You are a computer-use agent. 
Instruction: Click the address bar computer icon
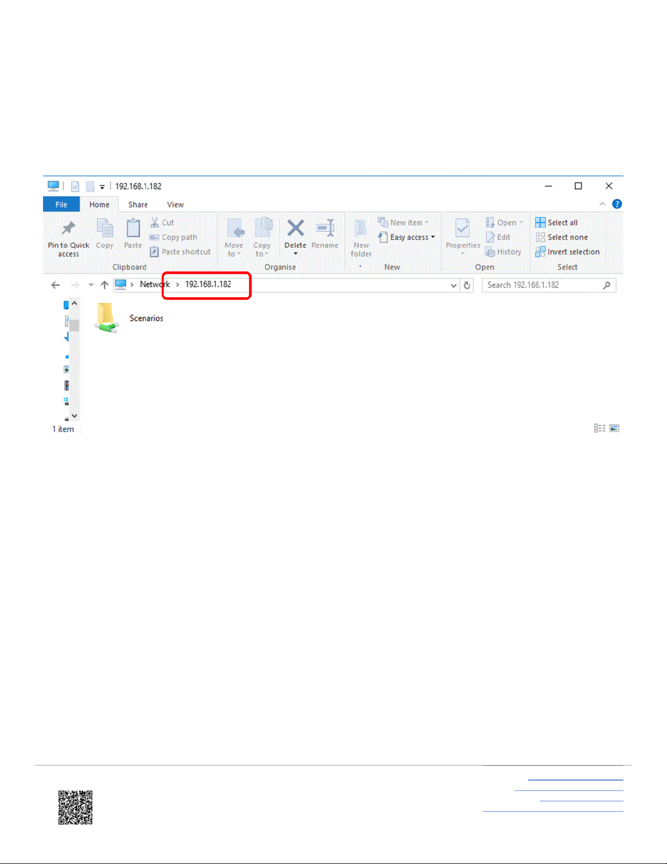pyautogui.click(x=121, y=285)
